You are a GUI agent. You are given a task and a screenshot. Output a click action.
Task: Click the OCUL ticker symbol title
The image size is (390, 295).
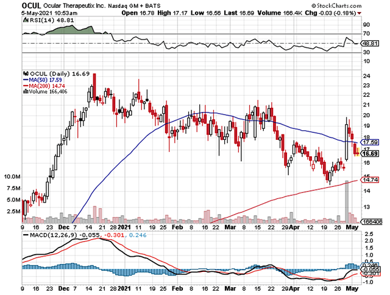[x=31, y=5]
